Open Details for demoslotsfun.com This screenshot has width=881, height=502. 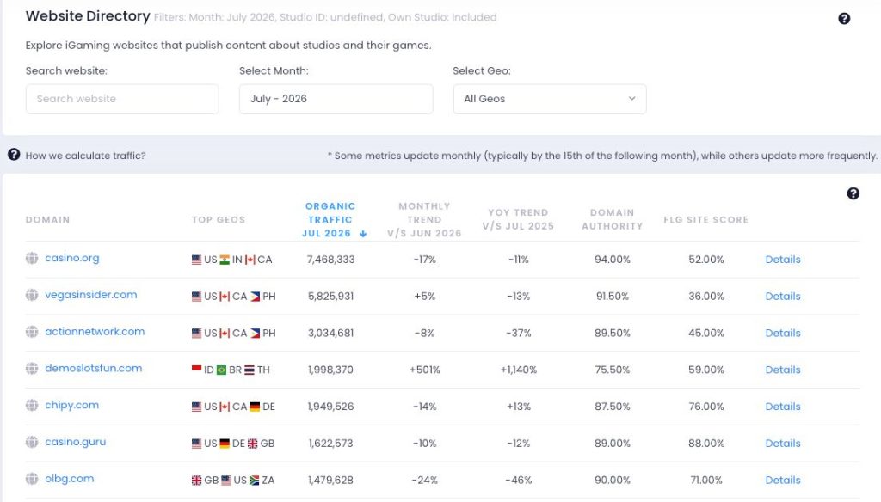[783, 370]
